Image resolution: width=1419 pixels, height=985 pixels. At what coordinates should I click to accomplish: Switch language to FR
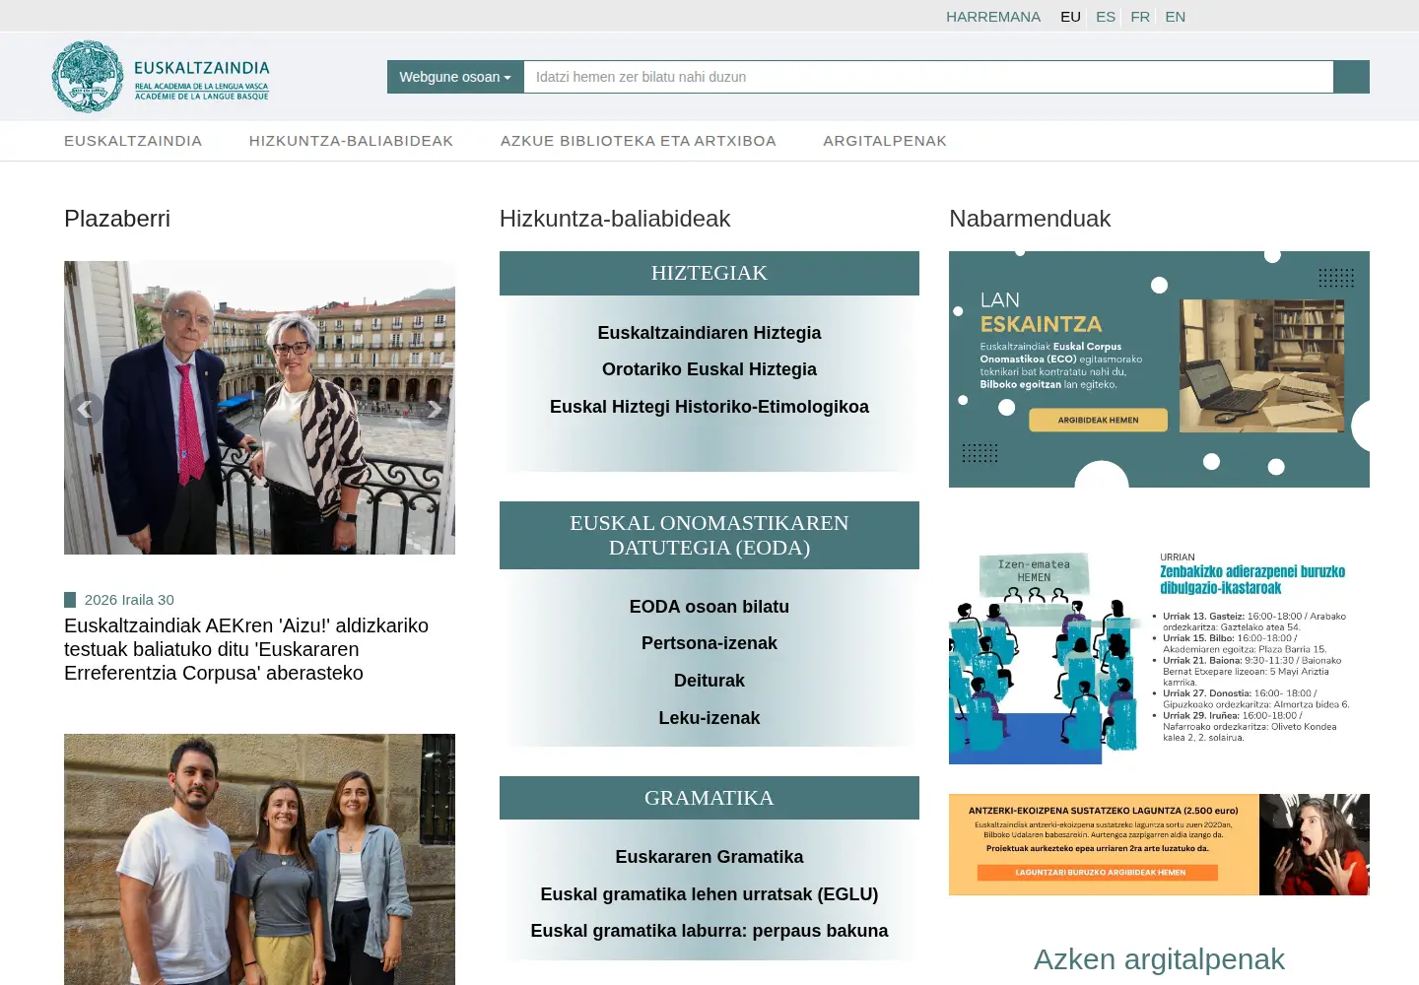point(1140,17)
